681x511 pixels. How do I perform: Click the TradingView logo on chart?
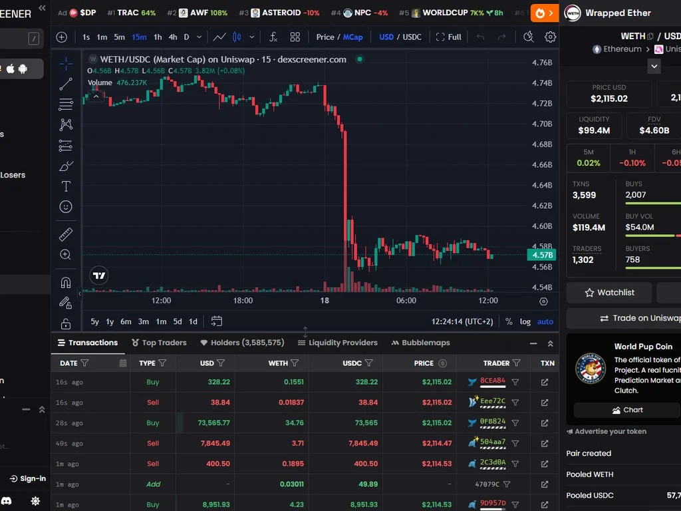tap(99, 275)
